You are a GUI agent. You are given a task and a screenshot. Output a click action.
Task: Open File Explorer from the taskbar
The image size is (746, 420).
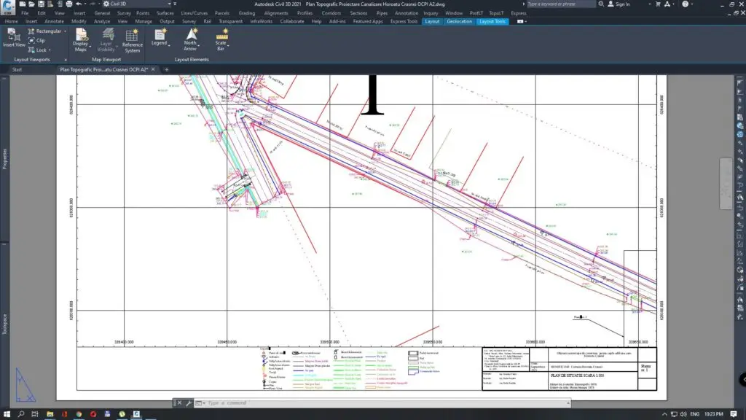50,414
